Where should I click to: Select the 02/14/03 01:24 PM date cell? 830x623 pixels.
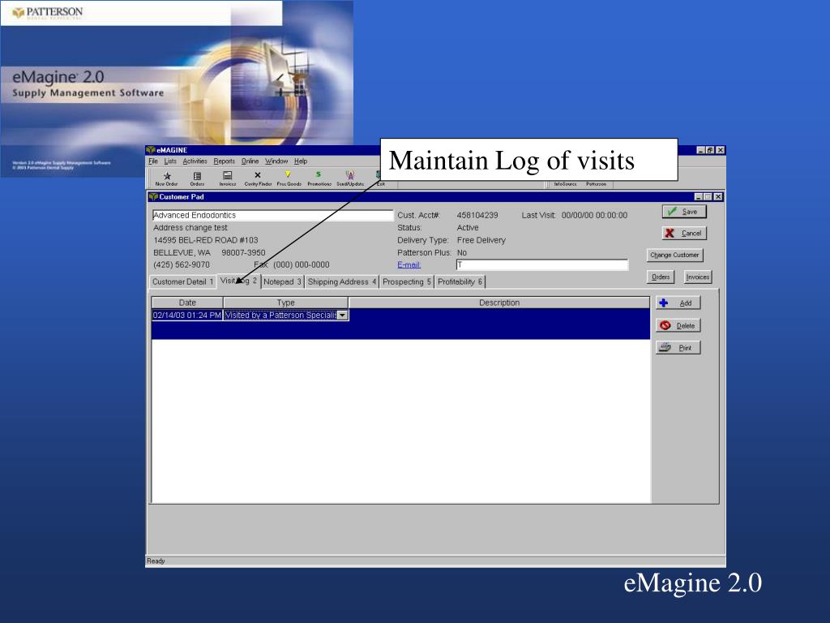coord(187,316)
